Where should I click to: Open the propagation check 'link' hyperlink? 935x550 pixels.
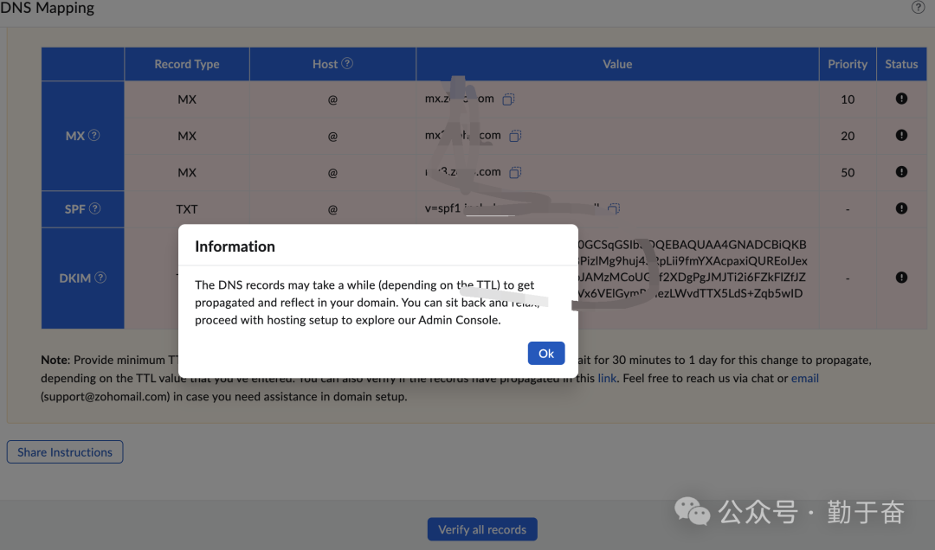coord(607,378)
